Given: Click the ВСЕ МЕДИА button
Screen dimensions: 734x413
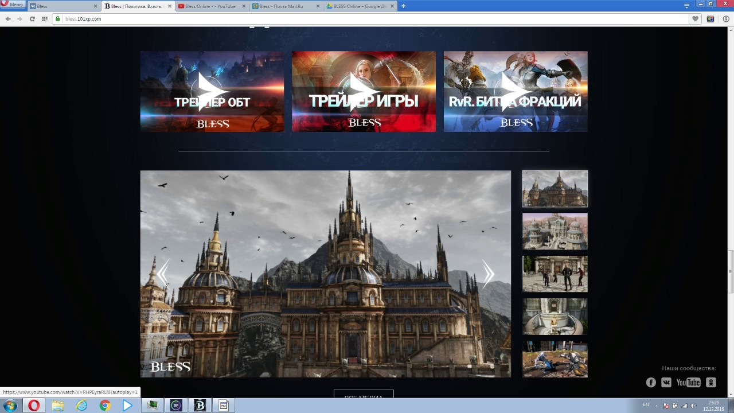Looking at the screenshot, I should (x=364, y=395).
